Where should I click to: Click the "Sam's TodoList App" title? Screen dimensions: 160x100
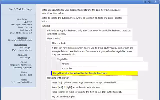click(x=20, y=9)
